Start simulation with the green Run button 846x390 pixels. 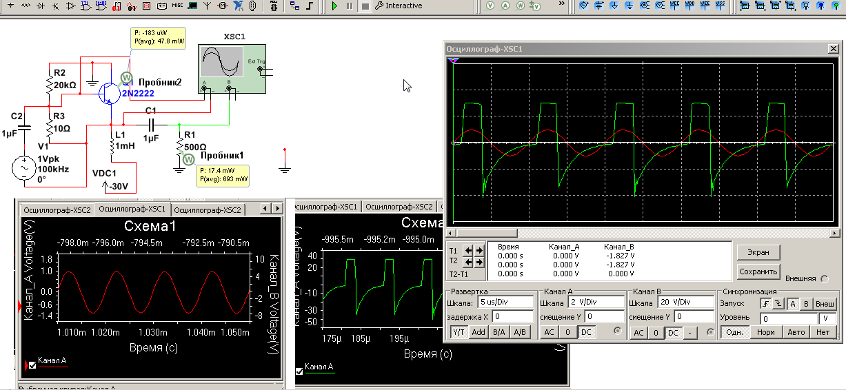(x=334, y=6)
